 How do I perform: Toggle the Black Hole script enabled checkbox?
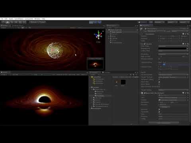click(145, 93)
